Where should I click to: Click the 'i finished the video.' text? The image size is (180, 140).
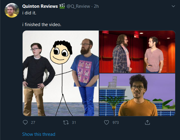42,25
